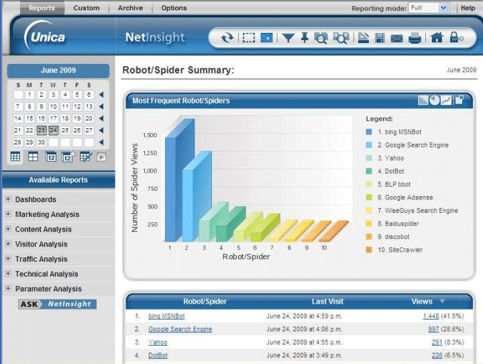Open the Reports tab
This screenshot has height=364, width=483.
tap(42, 7)
